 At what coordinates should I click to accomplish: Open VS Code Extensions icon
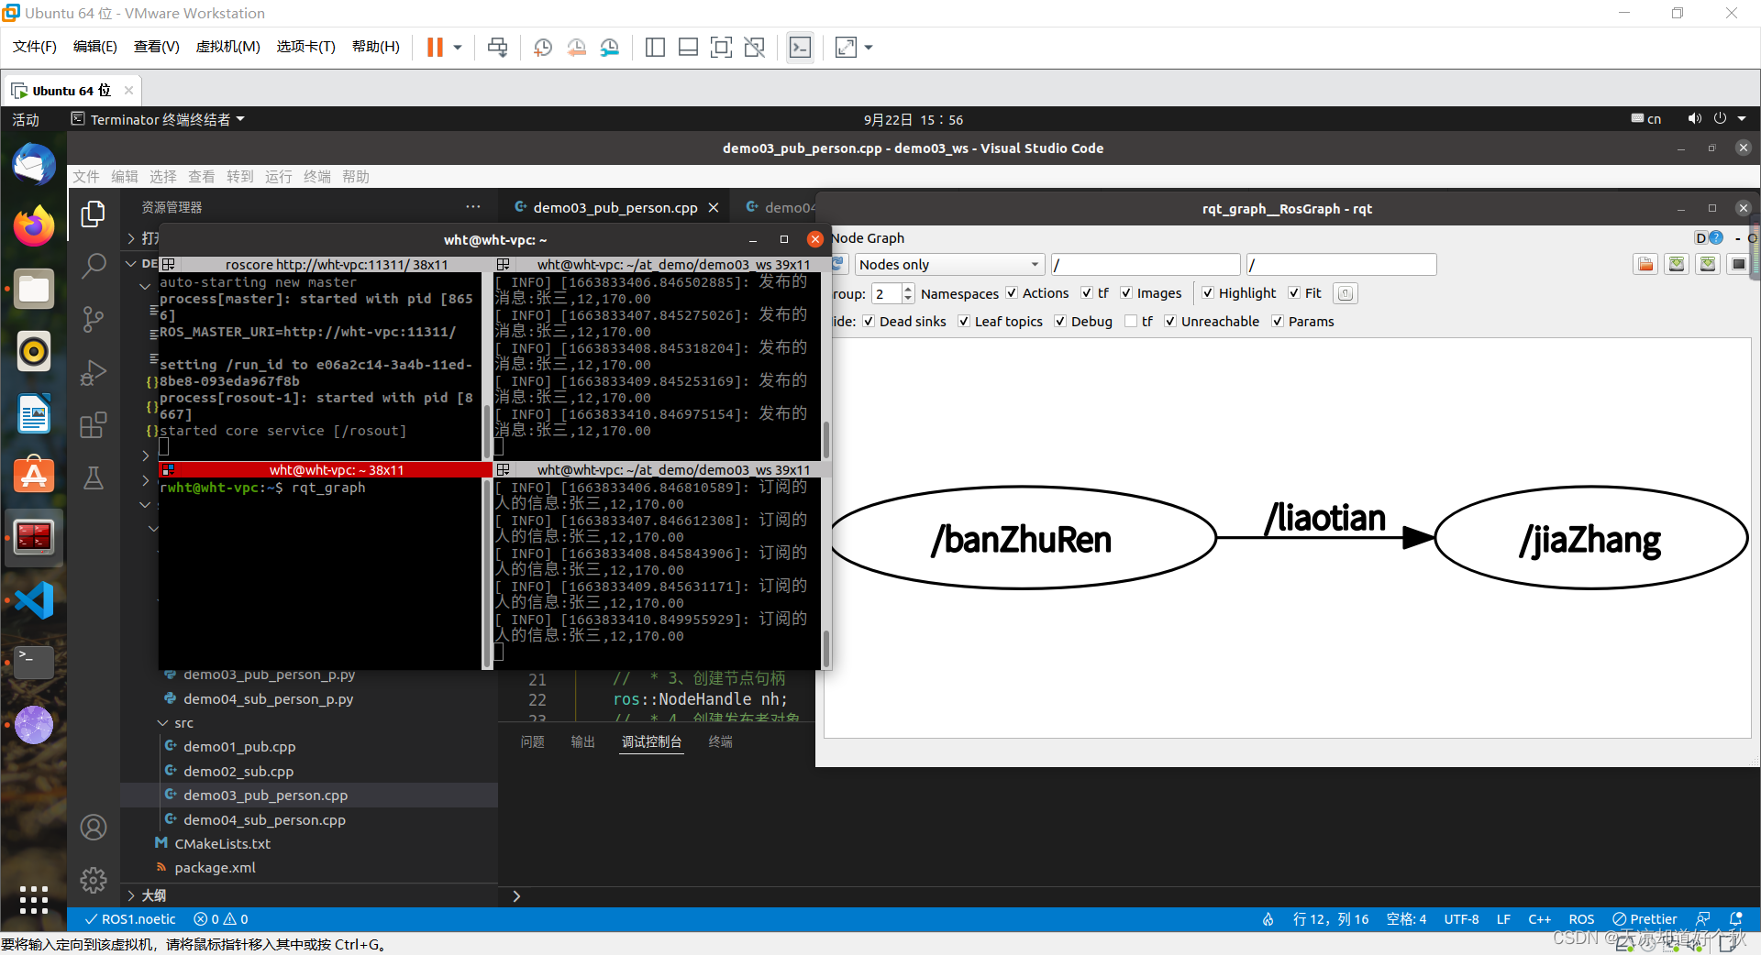93,424
